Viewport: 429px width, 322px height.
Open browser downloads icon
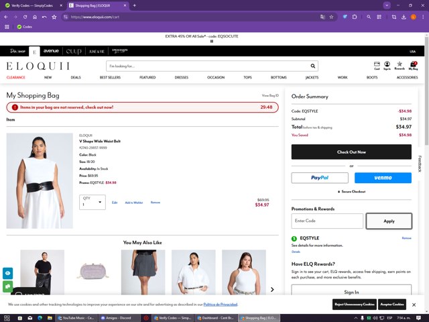(x=404, y=17)
